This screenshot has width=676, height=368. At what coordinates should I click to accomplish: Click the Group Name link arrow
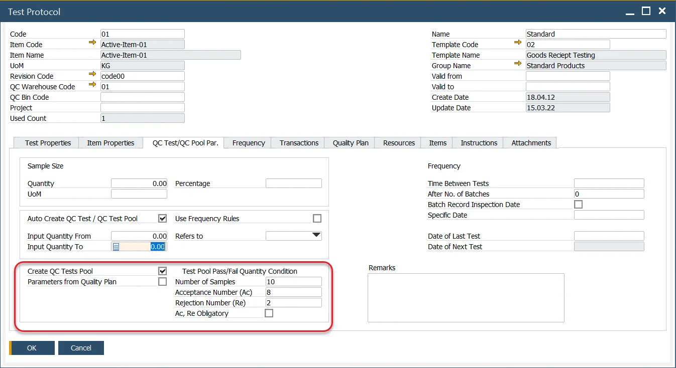(518, 64)
